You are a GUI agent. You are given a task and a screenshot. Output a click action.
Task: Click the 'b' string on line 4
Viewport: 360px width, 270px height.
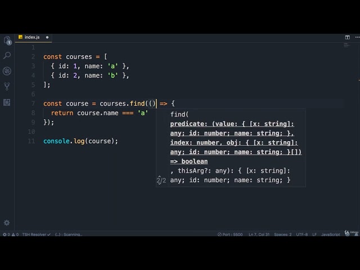click(x=112, y=75)
